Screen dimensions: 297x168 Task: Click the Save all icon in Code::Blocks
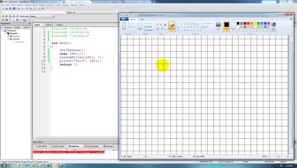[14, 8]
